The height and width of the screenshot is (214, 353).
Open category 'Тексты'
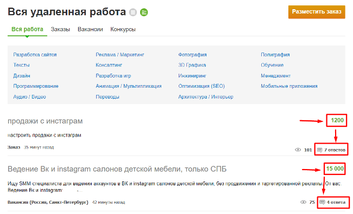coord(21,65)
